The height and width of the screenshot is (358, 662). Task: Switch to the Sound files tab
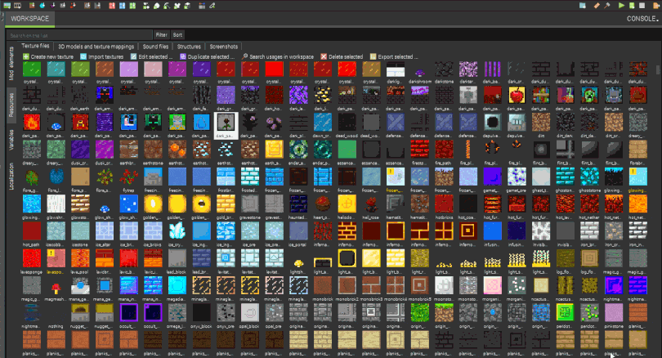tap(155, 47)
